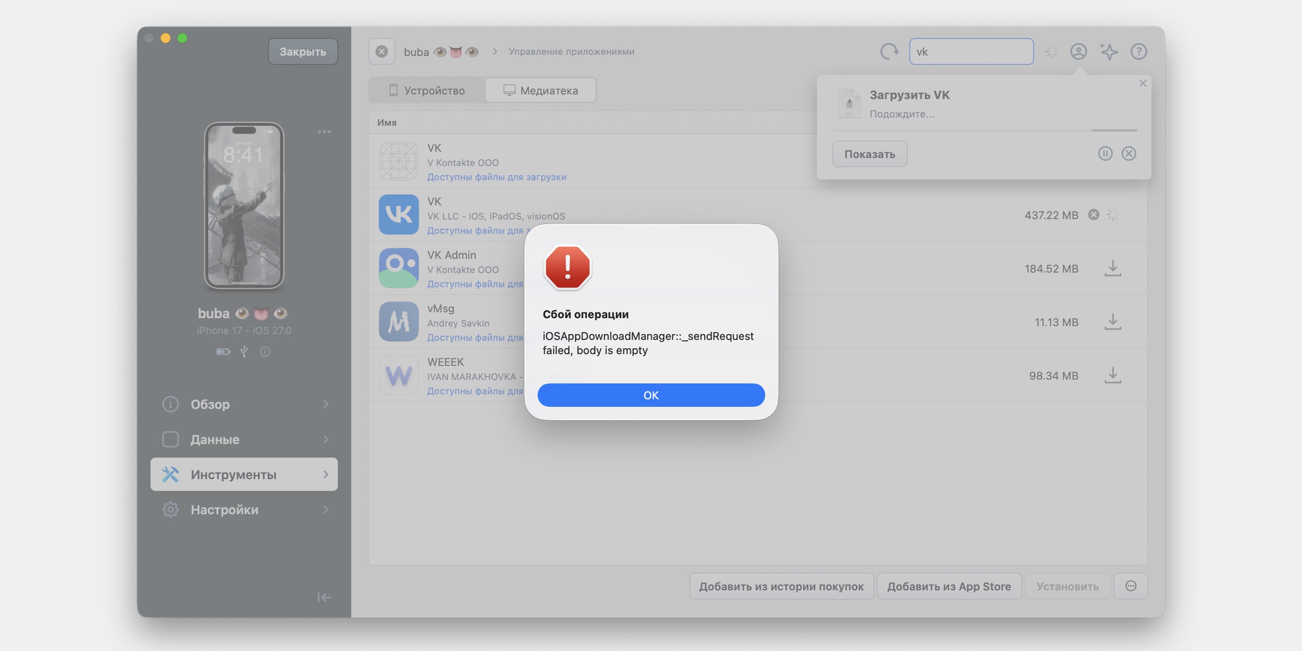Viewport: 1302px width, 651px height.
Task: Click the USB connection icon under the device
Action: [x=244, y=352]
